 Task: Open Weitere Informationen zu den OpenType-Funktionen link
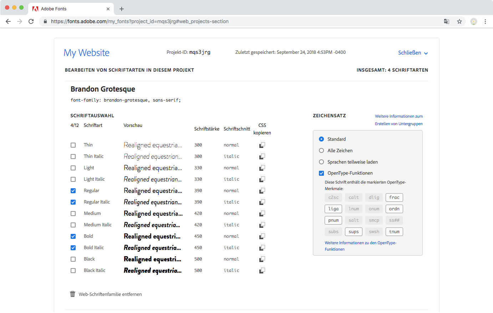pos(360,246)
